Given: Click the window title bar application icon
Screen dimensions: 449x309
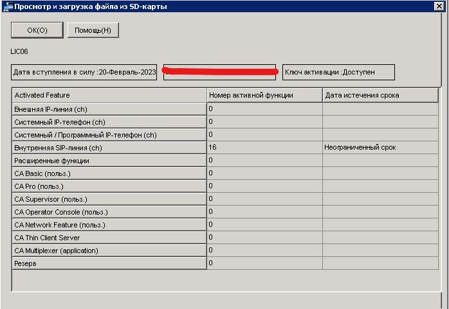Looking at the screenshot, I should [8, 6].
